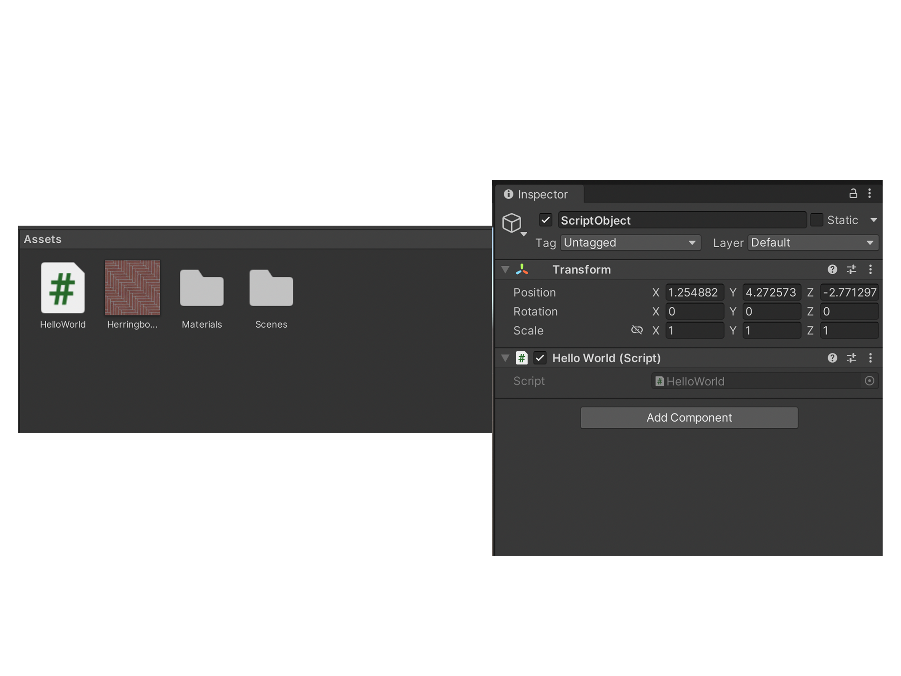The image size is (901, 676).
Task: Select the Herringbone texture thumbnail
Action: click(132, 288)
